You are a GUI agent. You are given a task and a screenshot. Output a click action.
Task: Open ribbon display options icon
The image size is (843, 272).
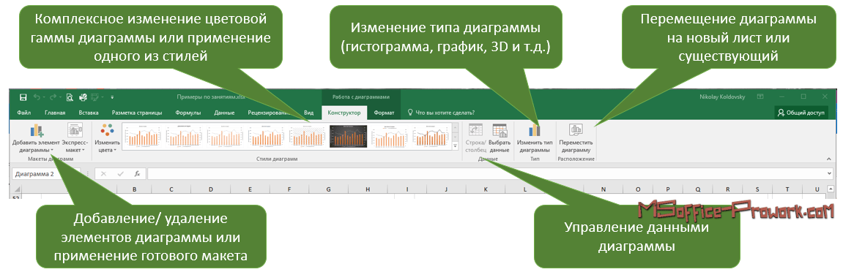[x=760, y=97]
